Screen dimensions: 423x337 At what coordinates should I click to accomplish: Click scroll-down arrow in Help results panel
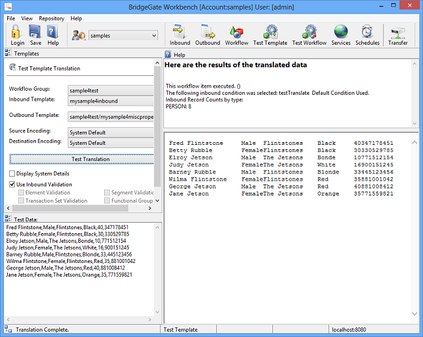(x=415, y=123)
